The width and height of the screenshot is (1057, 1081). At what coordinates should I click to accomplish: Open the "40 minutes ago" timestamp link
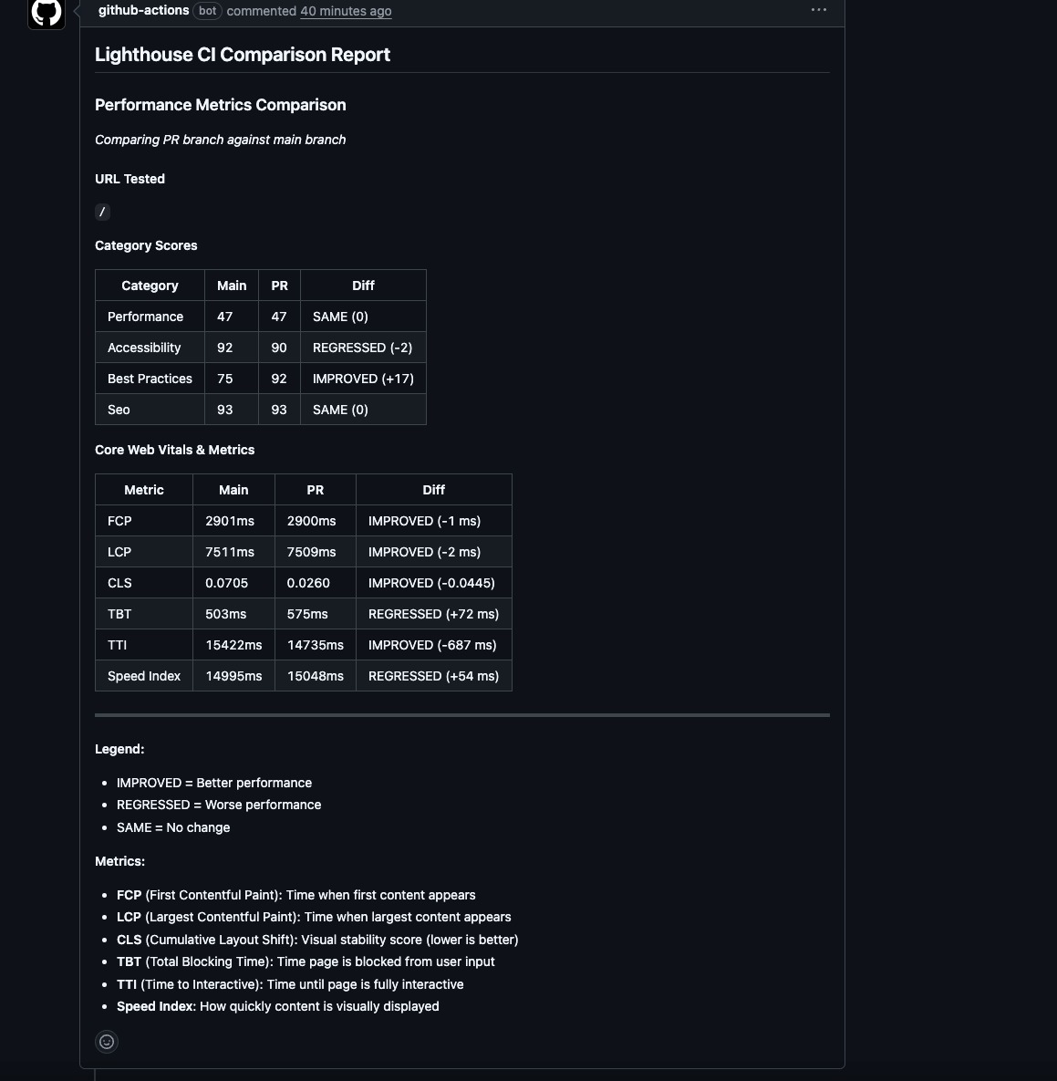point(346,11)
